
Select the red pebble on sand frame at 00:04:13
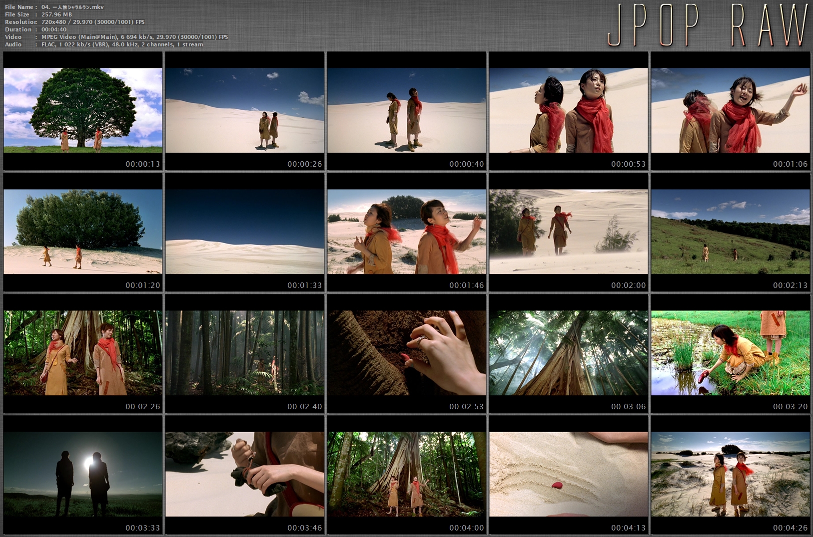click(569, 475)
